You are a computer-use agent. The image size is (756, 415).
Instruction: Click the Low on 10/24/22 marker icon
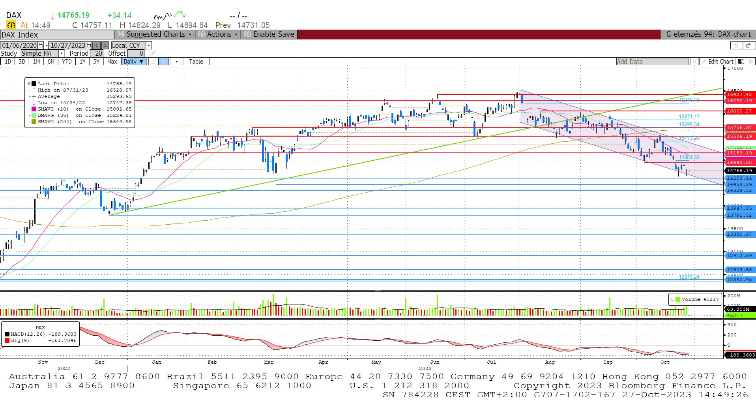[x=34, y=103]
